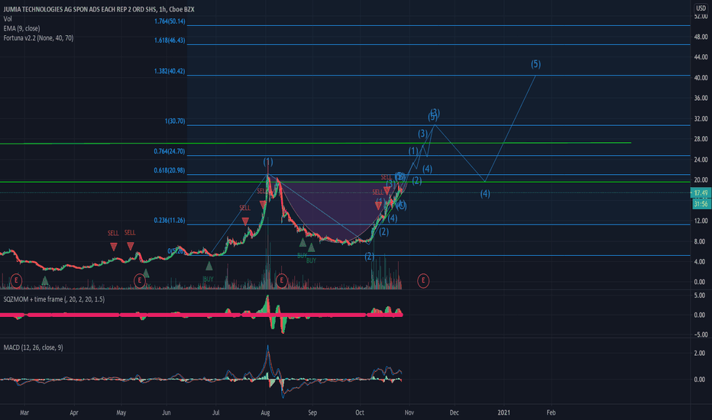Select the EMA (9, close) legend
Viewport: 712px width, 420px height.
click(x=22, y=28)
